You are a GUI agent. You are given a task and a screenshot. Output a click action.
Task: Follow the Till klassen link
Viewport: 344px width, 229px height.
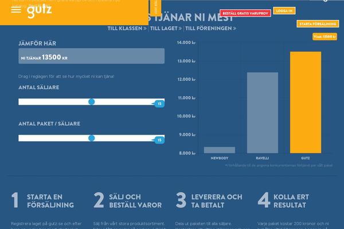(127, 29)
